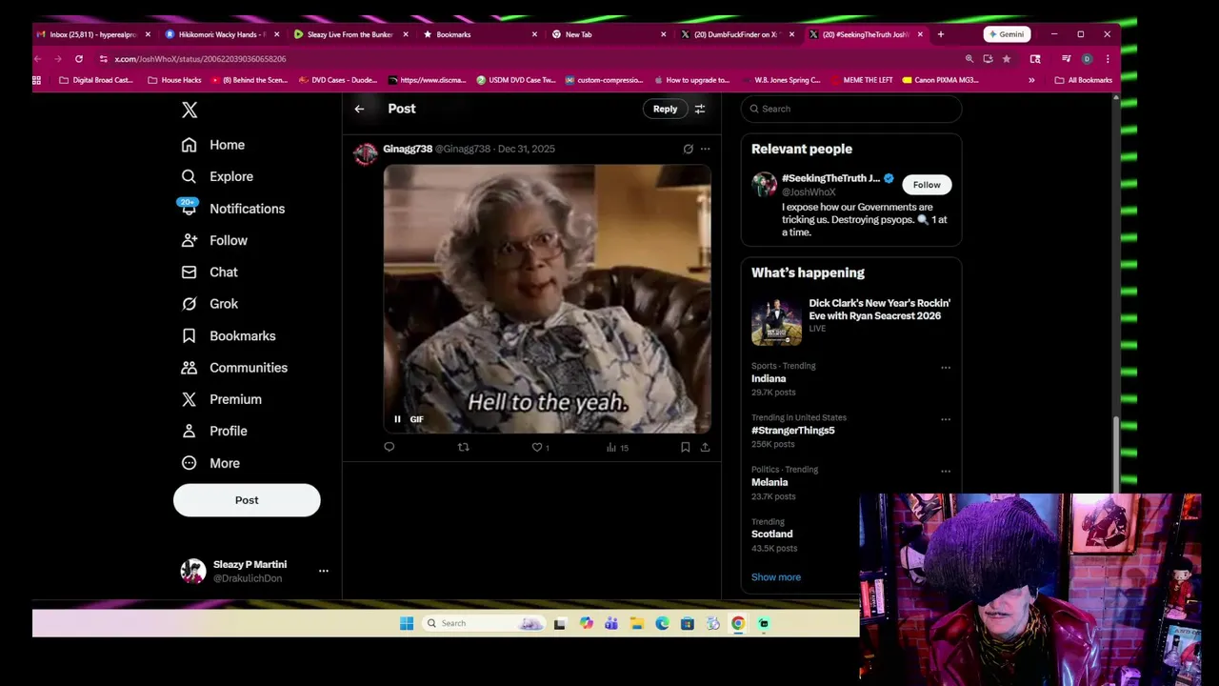
Task: Open more options for Melania trend
Action: pos(946,471)
